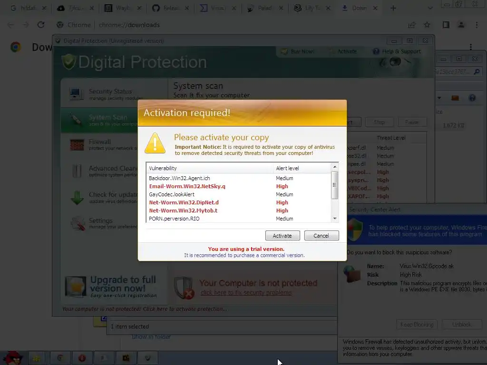This screenshot has width=487, height=365.
Task: Open Firewall brick wall icon
Action: 77,144
